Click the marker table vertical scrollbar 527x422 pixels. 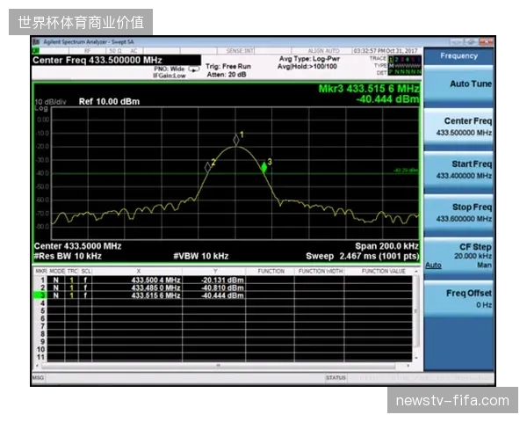point(416,314)
